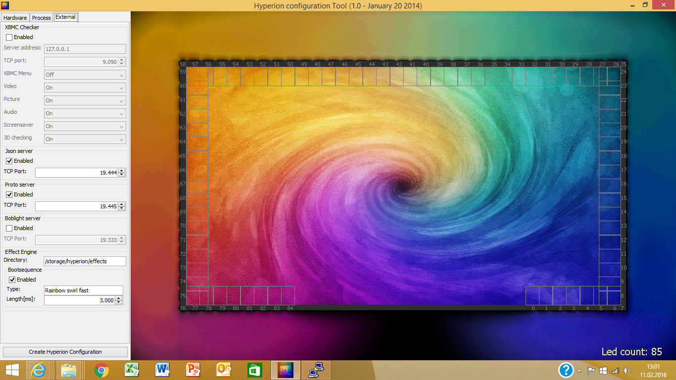Enable the XBMC Checker checkbox
Screen dimensions: 676x380
[x=9, y=37]
